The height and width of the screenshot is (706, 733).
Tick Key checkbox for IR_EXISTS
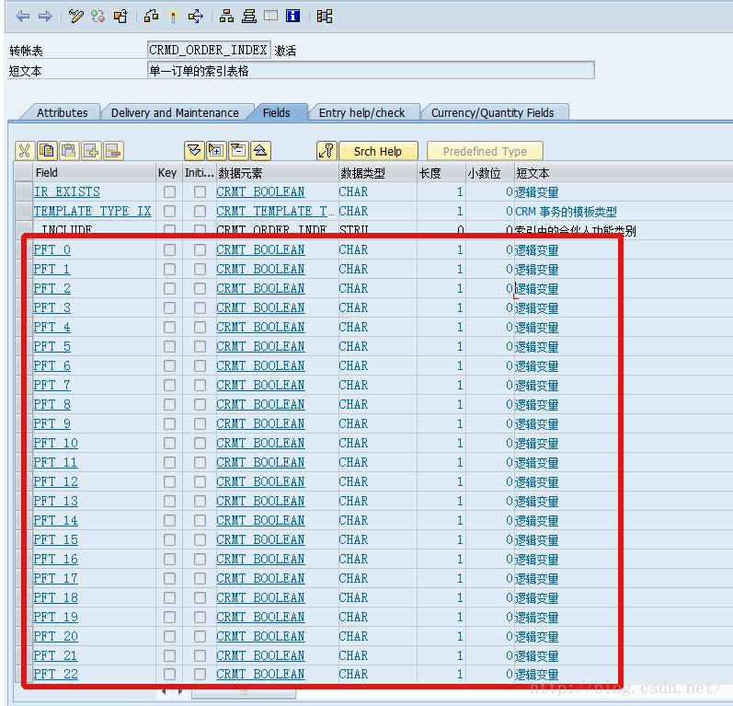click(x=170, y=191)
